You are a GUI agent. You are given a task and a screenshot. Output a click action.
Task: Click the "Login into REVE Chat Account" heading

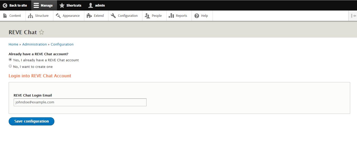click(40, 76)
